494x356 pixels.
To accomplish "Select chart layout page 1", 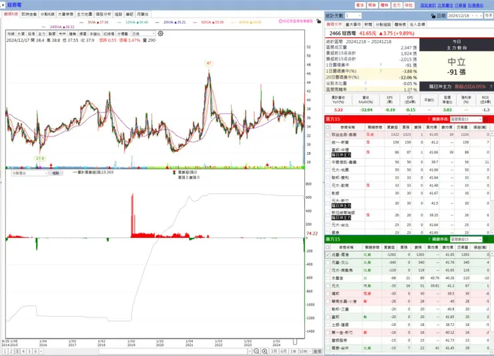I will (x=5, y=351).
